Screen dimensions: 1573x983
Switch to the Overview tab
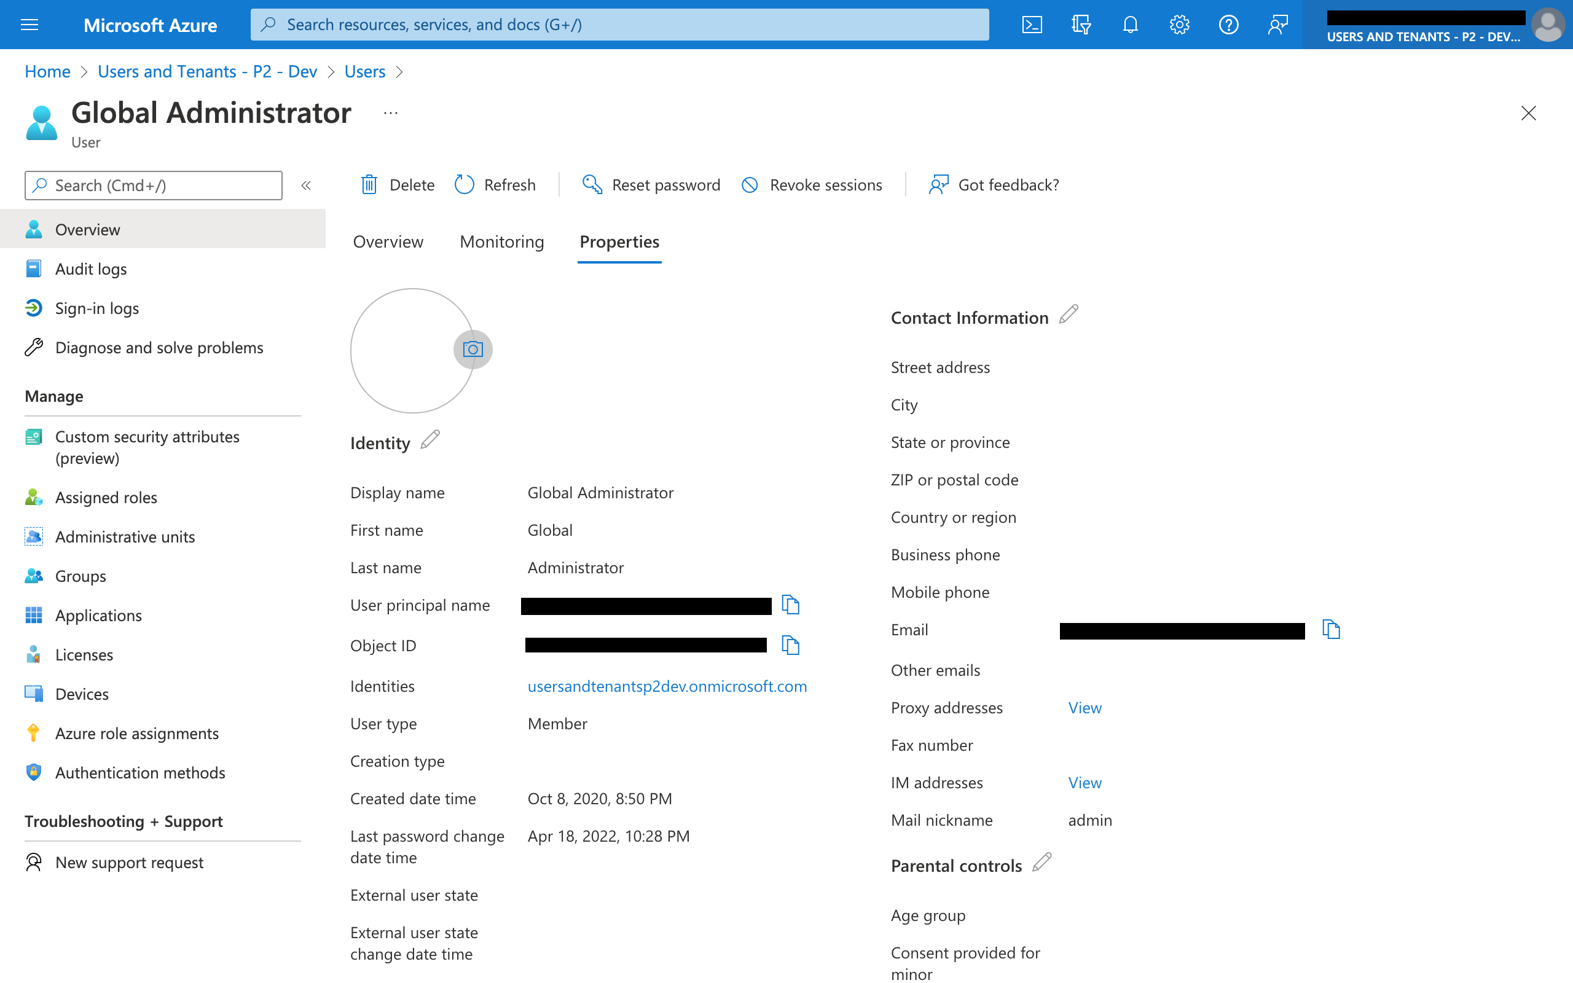coord(387,241)
